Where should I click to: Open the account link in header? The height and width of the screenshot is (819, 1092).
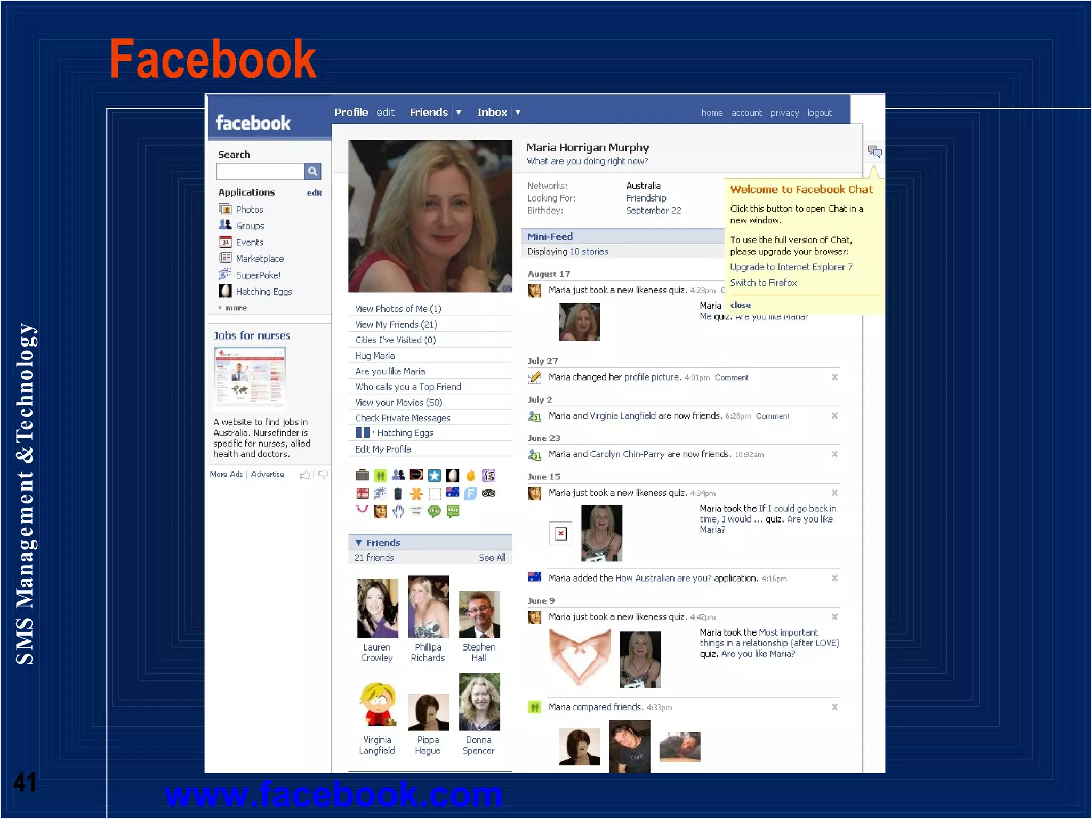click(746, 113)
